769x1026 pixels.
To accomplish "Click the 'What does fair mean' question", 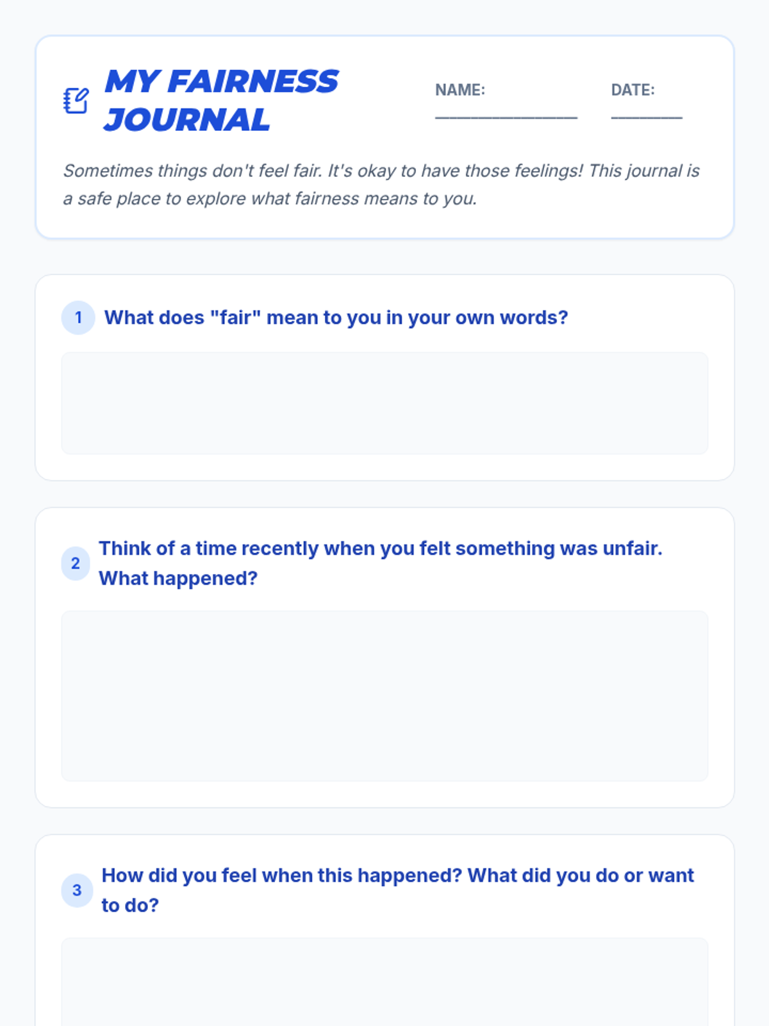I will pyautogui.click(x=336, y=317).
